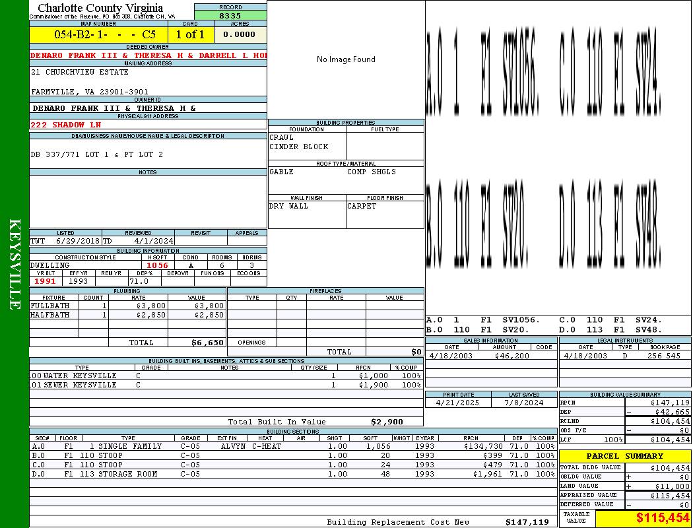693x528 pixels.
Task: Click the FULLBATH plumbing fixture row
Action: (127, 306)
